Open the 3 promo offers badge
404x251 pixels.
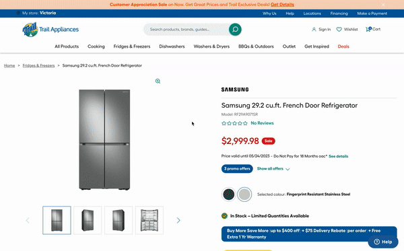(237, 169)
